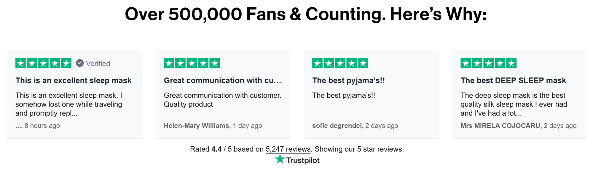
Task: Select 'The best pyjama's!!' review heading
Action: tap(348, 81)
